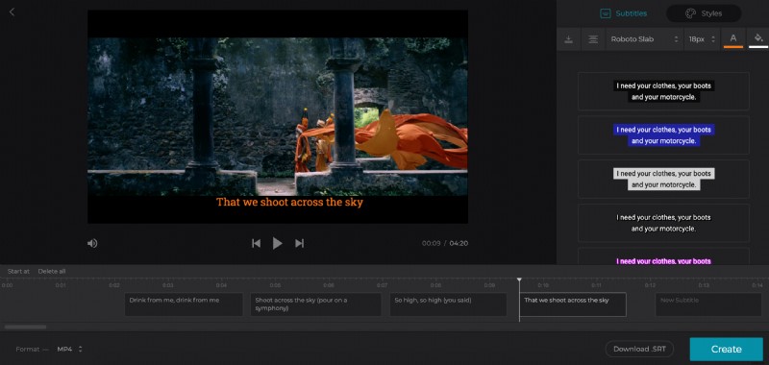This screenshot has width=769, height=365.
Task: Click the vertical position align icon
Action: (569, 39)
